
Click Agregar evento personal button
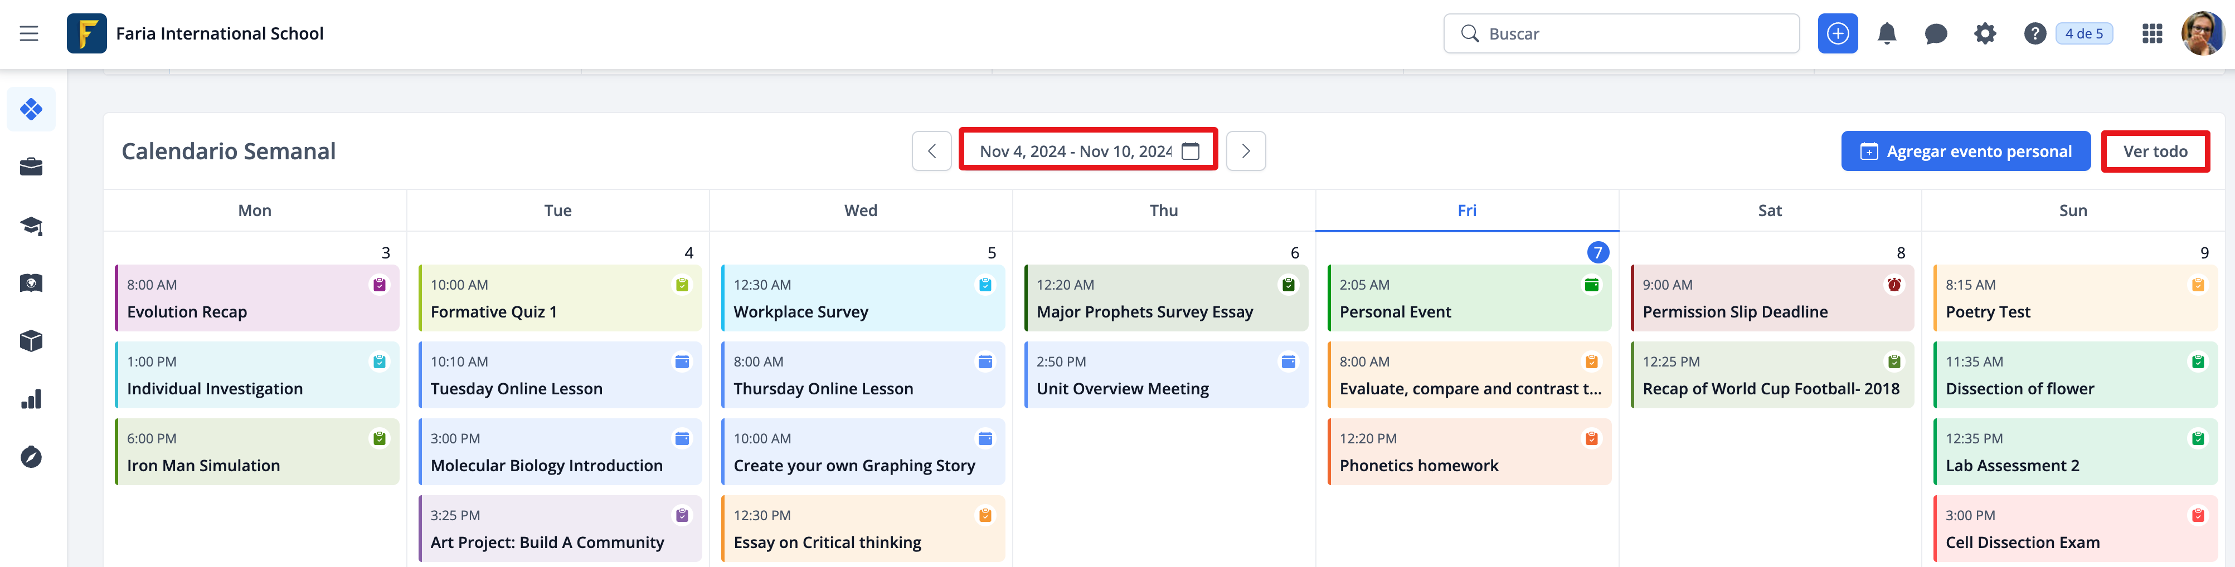point(1965,151)
